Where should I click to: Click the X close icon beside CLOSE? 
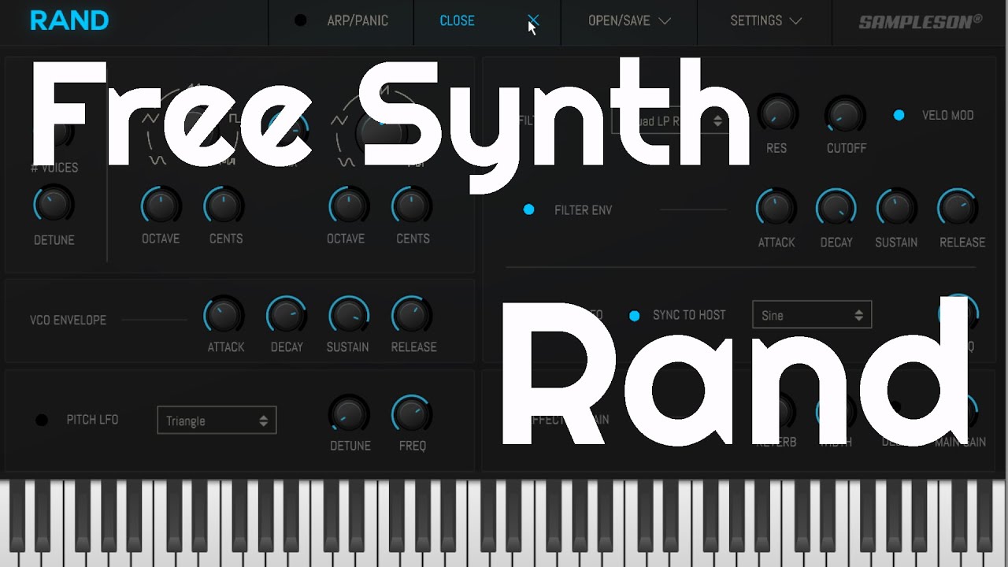click(533, 20)
